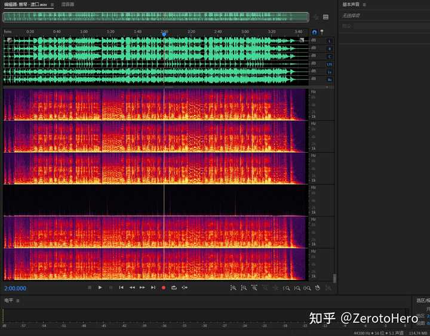Click the spectral display toggle icon
The image size is (430, 336).
[325, 17]
